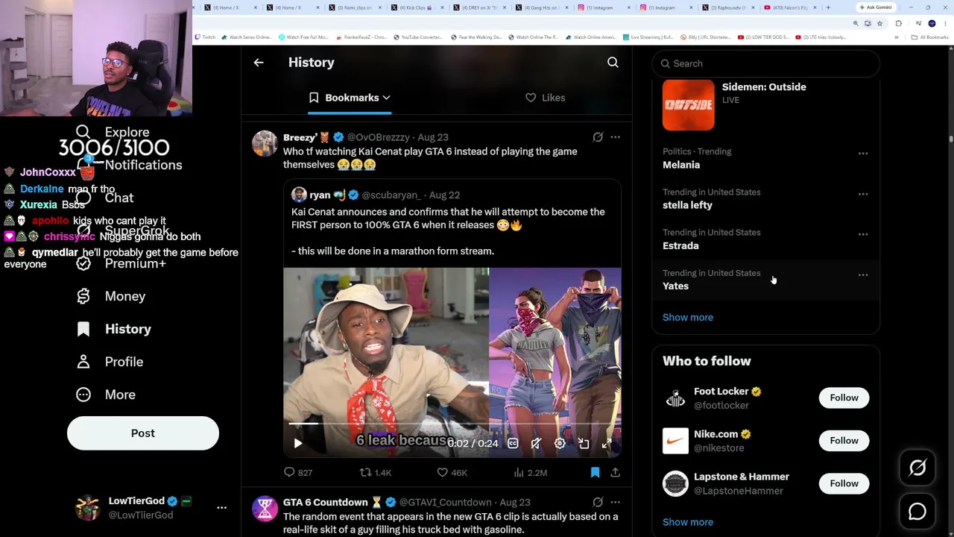The image size is (954, 537).
Task: Show more trending topics
Action: (x=688, y=317)
